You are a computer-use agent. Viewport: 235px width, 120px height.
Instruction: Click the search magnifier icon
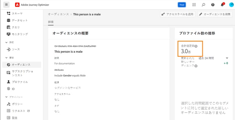click(203, 5)
